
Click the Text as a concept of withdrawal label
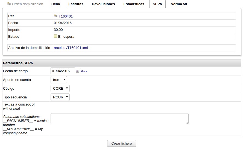click(x=19, y=106)
